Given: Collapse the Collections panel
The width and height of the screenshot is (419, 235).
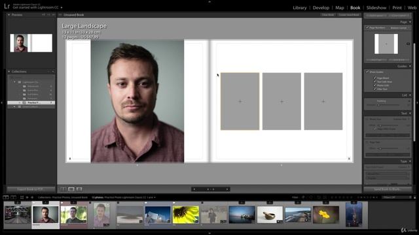Looking at the screenshot, I should coord(9,71).
